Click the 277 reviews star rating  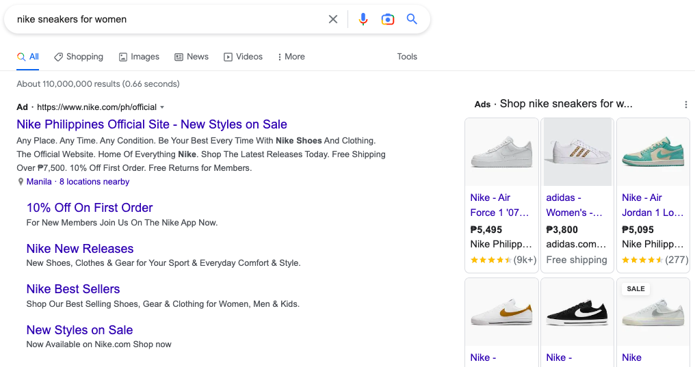[655, 260]
